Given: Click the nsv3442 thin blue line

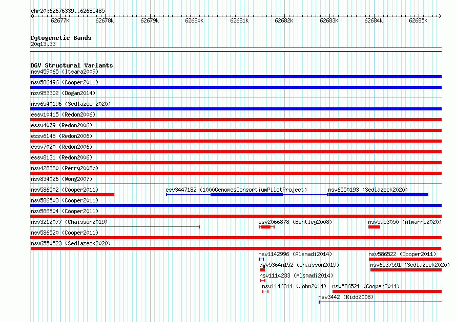Looking at the screenshot, I should pos(380,302).
